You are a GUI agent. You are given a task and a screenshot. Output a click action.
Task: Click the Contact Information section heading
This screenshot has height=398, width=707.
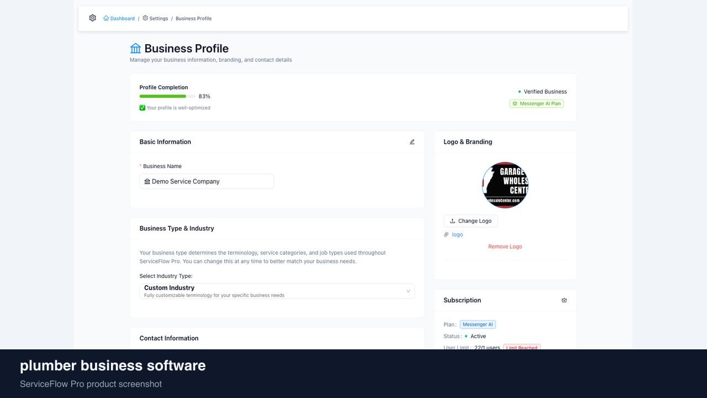coord(169,338)
